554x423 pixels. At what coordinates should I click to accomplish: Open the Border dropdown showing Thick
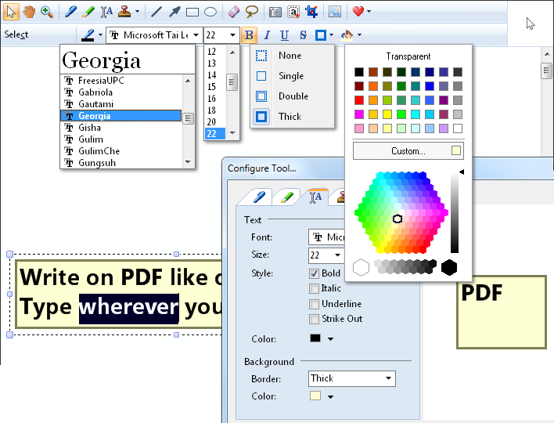[x=351, y=378]
